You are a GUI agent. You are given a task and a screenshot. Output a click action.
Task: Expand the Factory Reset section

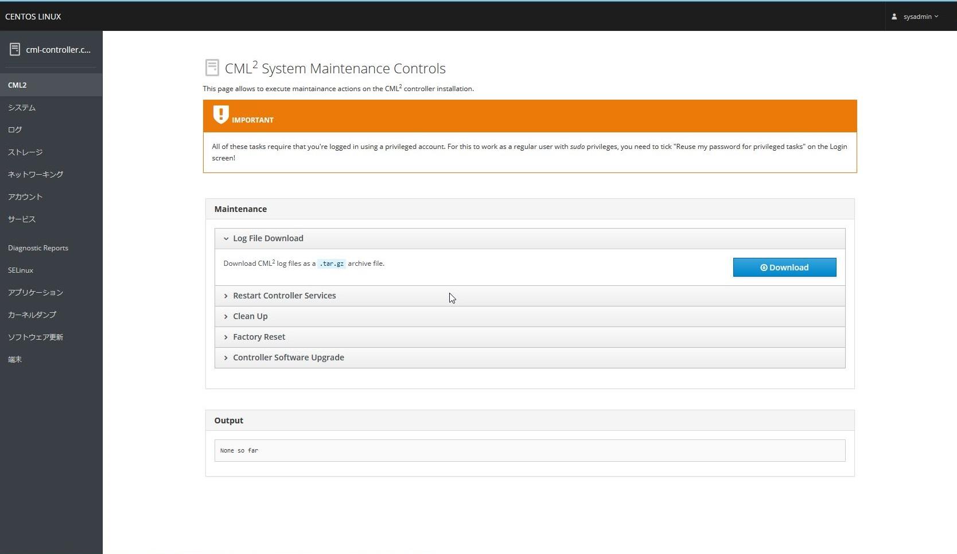pyautogui.click(x=530, y=337)
